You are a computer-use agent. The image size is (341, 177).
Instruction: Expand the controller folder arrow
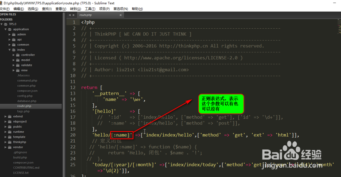[x=14, y=55]
